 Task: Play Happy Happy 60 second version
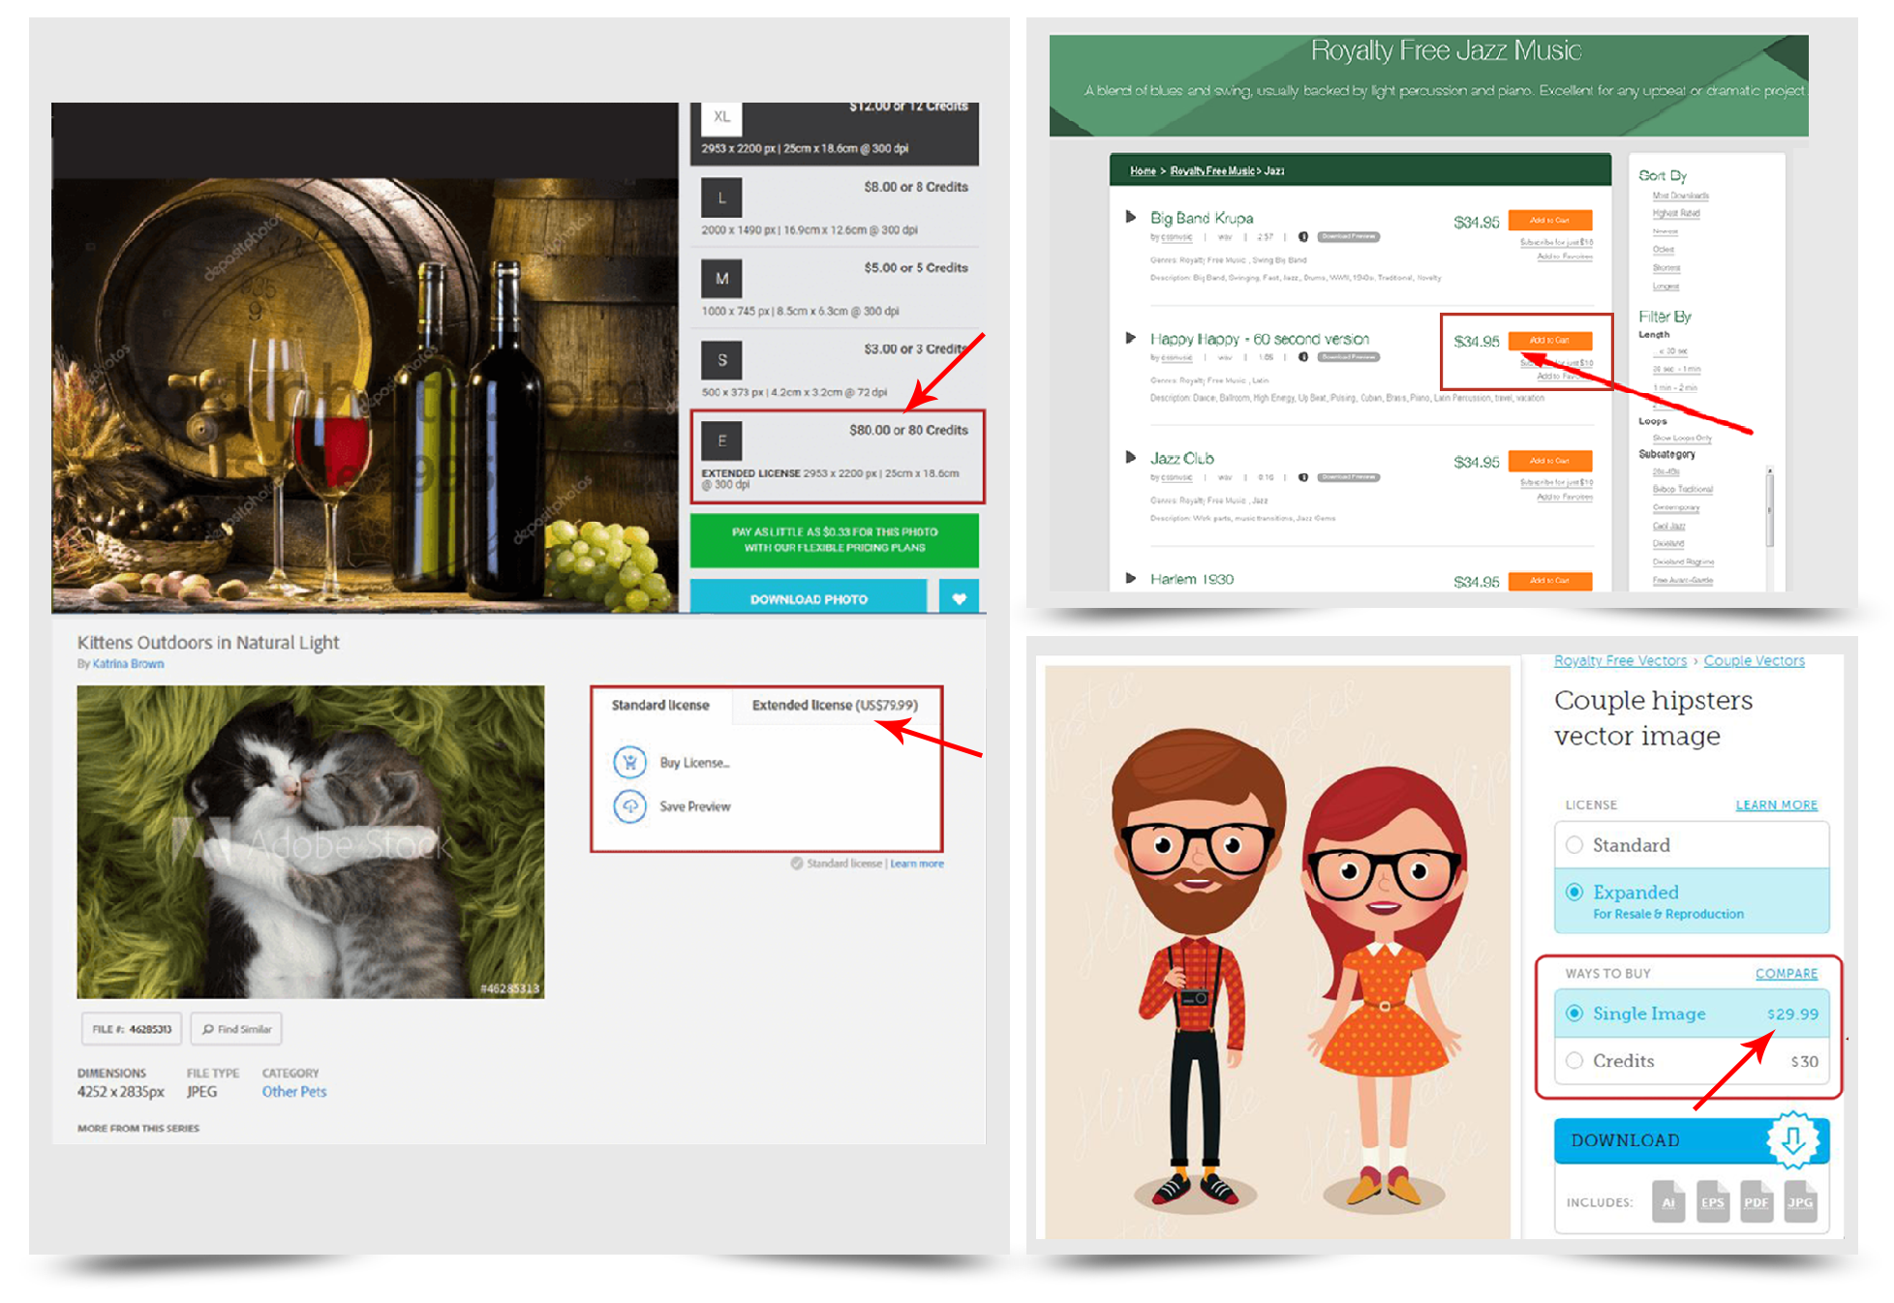coord(1129,338)
